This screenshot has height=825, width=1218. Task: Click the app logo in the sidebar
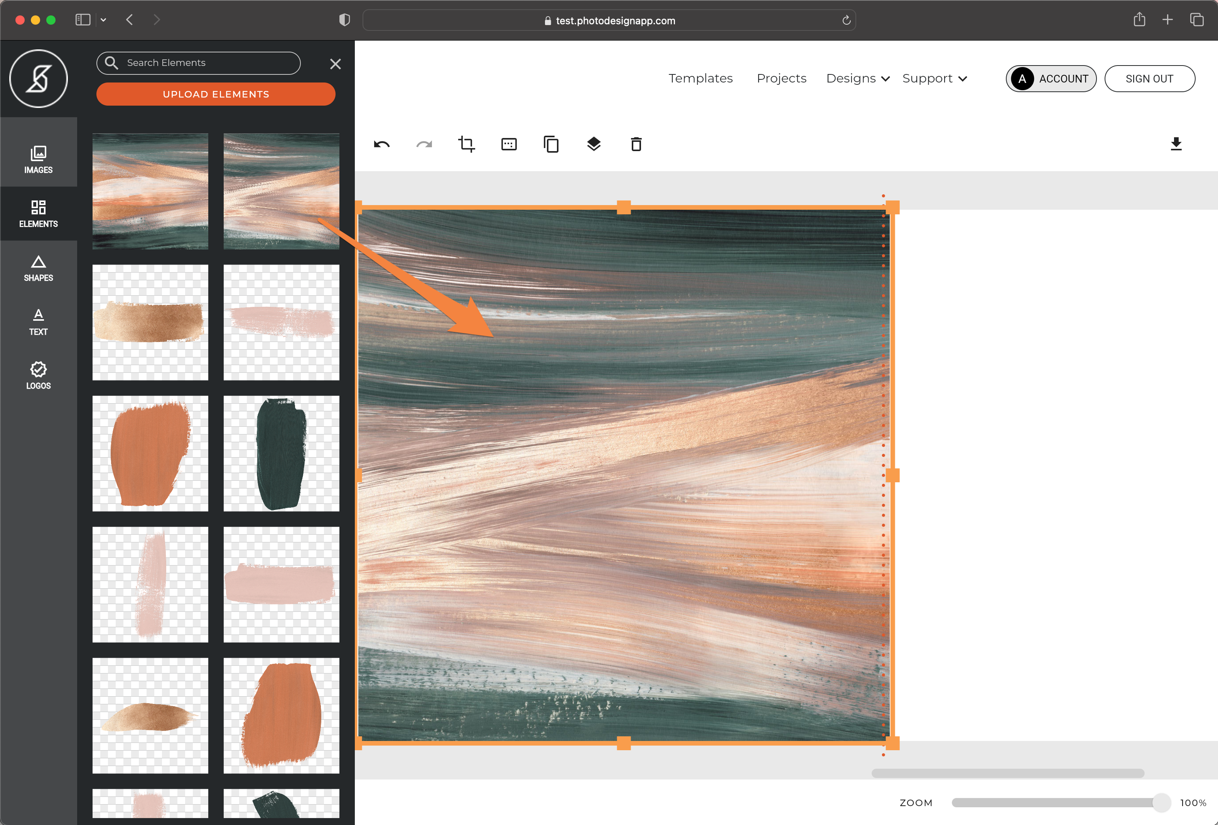click(38, 79)
